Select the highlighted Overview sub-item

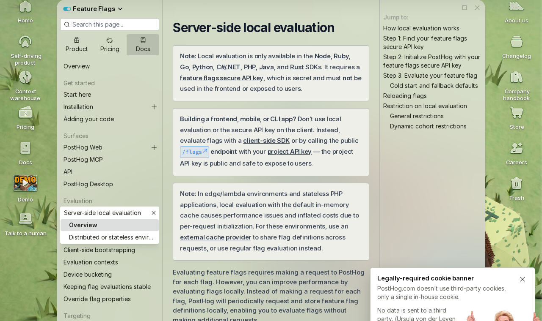pos(110,225)
